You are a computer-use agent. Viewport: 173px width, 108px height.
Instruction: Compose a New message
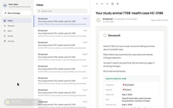pyautogui.click(x=17, y=13)
